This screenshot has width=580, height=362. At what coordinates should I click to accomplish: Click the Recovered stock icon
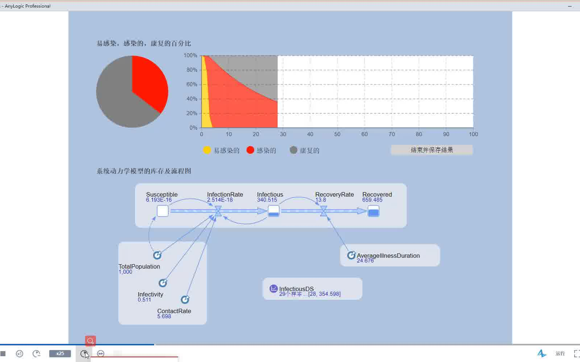click(x=373, y=211)
